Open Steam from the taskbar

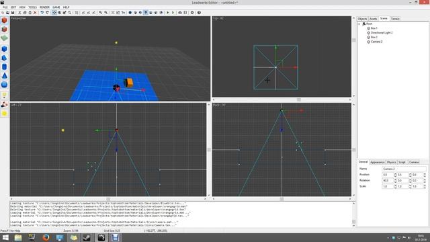87,237
